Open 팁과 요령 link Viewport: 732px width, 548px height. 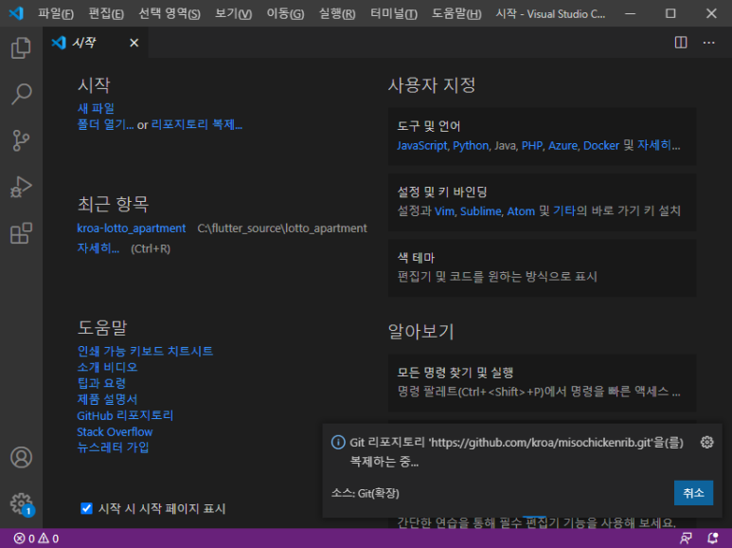click(101, 383)
